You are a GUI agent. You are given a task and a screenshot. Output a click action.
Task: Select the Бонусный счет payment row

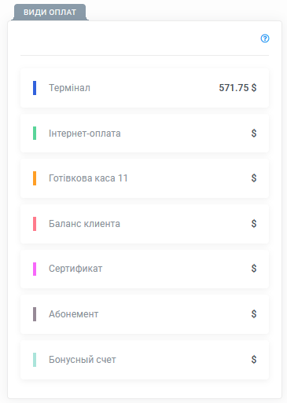(x=145, y=360)
